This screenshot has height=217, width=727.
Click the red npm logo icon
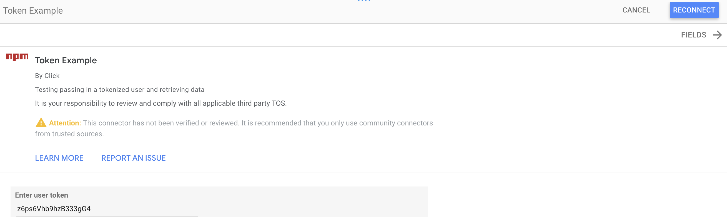click(x=17, y=57)
